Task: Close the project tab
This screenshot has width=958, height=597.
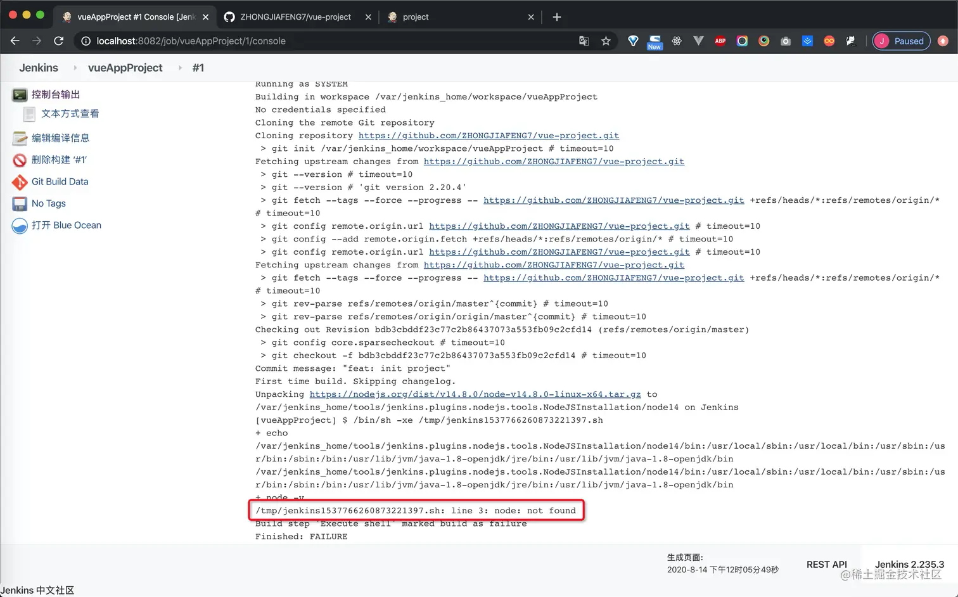Action: [531, 17]
